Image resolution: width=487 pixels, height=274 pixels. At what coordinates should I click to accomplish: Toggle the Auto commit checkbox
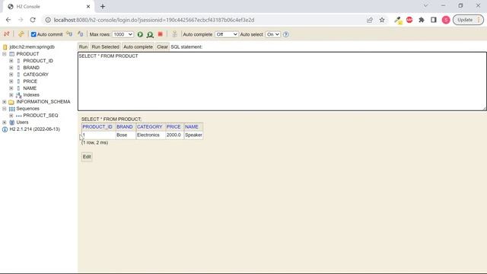coord(33,34)
